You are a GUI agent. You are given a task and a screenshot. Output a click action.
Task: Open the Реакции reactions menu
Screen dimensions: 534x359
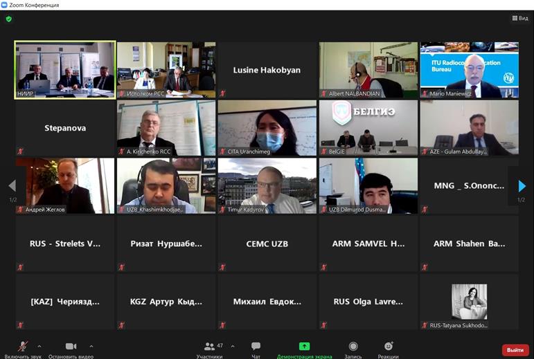pyautogui.click(x=389, y=350)
